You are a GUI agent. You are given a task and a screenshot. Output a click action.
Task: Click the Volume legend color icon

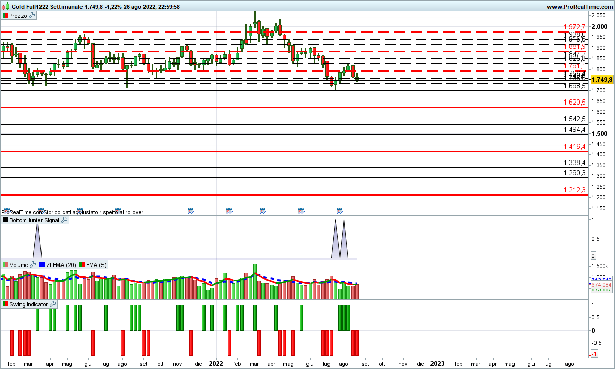[x=5, y=265]
